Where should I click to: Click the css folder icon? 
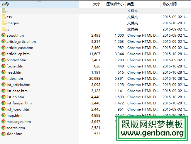(x=4, y=17)
